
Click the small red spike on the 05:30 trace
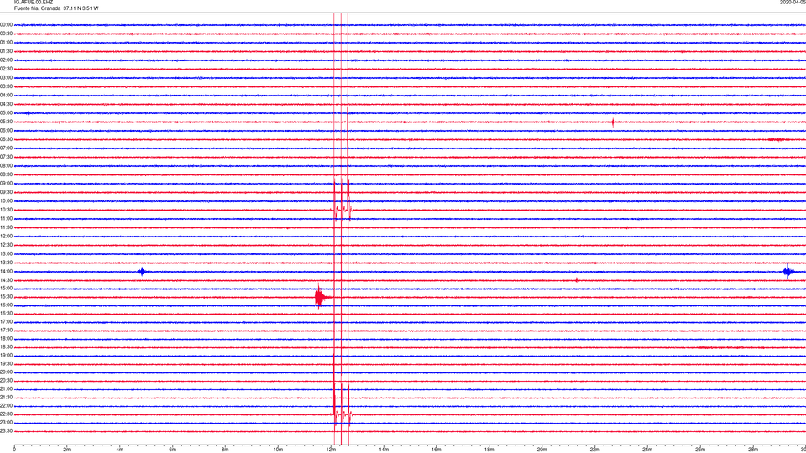(613, 122)
